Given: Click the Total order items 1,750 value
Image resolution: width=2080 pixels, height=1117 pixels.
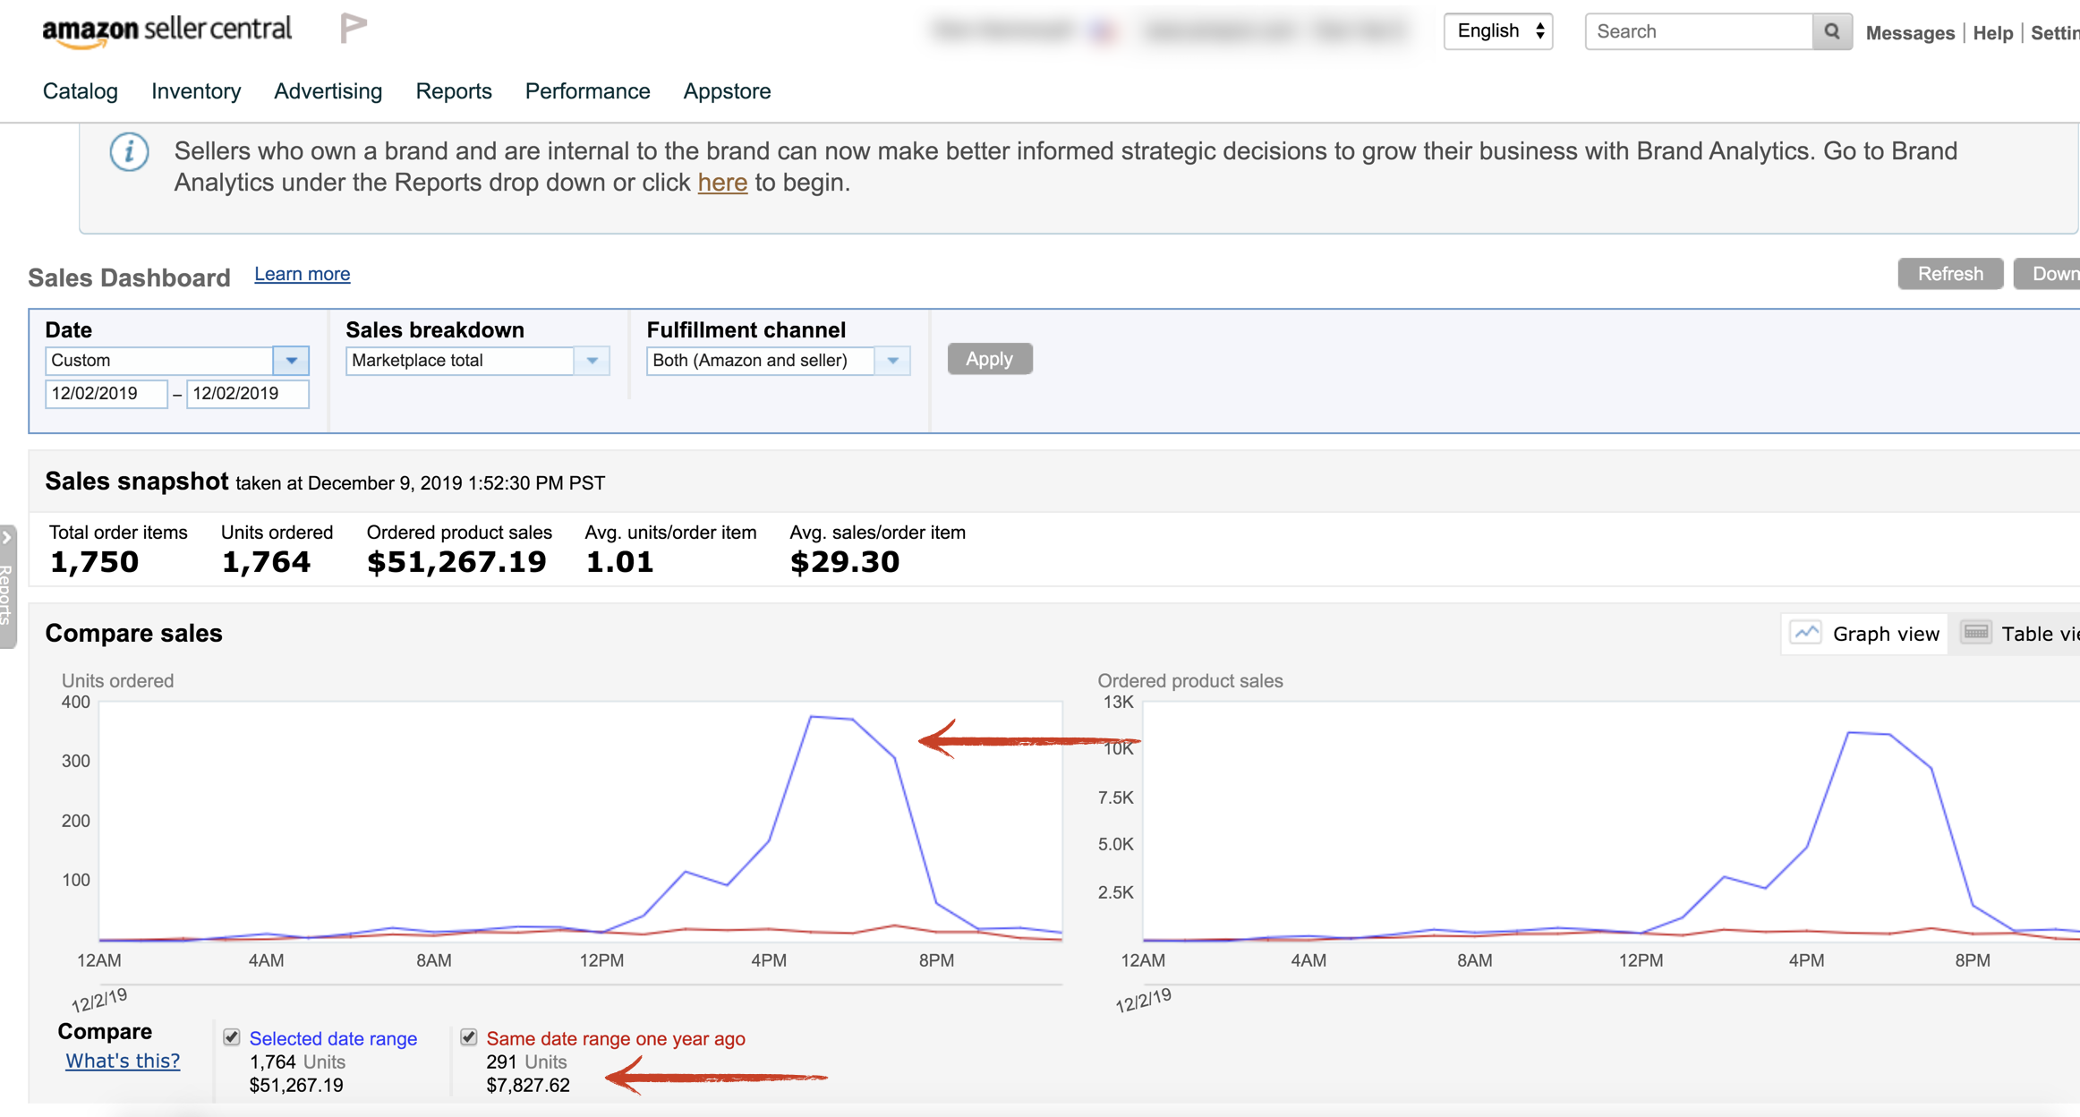Looking at the screenshot, I should [x=94, y=562].
